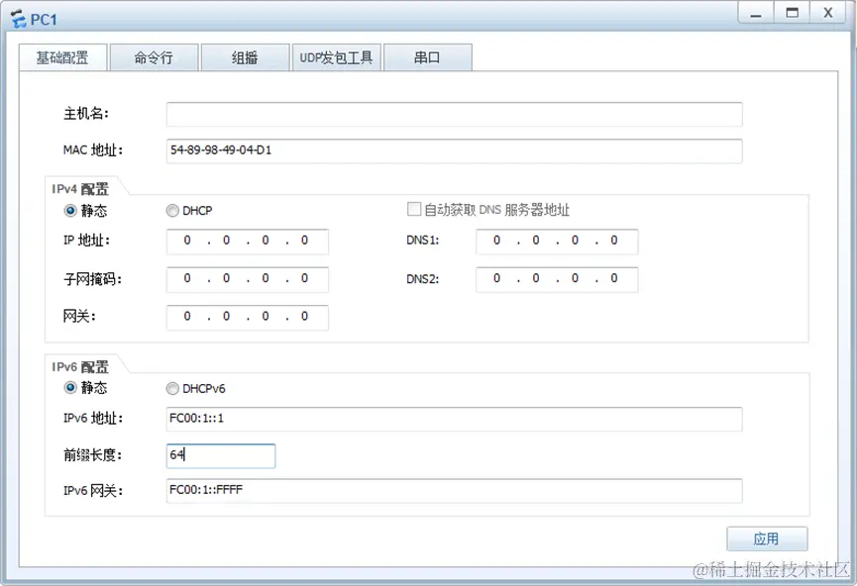The width and height of the screenshot is (857, 586).
Task: Click the IPv4 网关 field
Action: pos(248,317)
